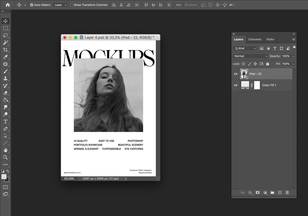Image resolution: width=308 pixels, height=216 pixels.
Task: Select the Path Selection tool
Action: point(5,136)
